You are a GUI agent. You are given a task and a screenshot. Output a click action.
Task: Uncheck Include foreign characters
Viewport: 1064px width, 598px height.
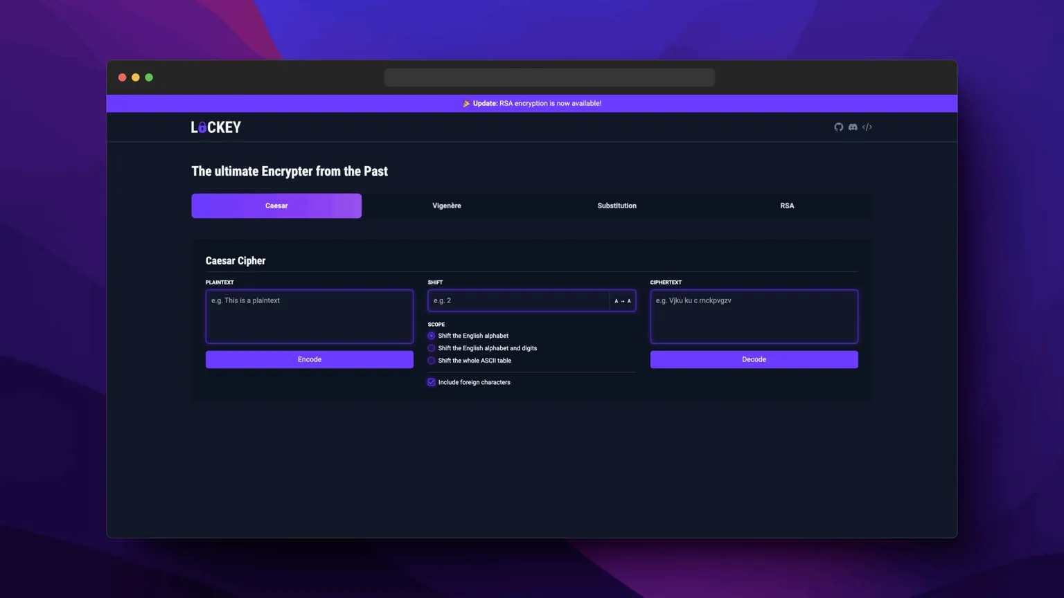[431, 381]
